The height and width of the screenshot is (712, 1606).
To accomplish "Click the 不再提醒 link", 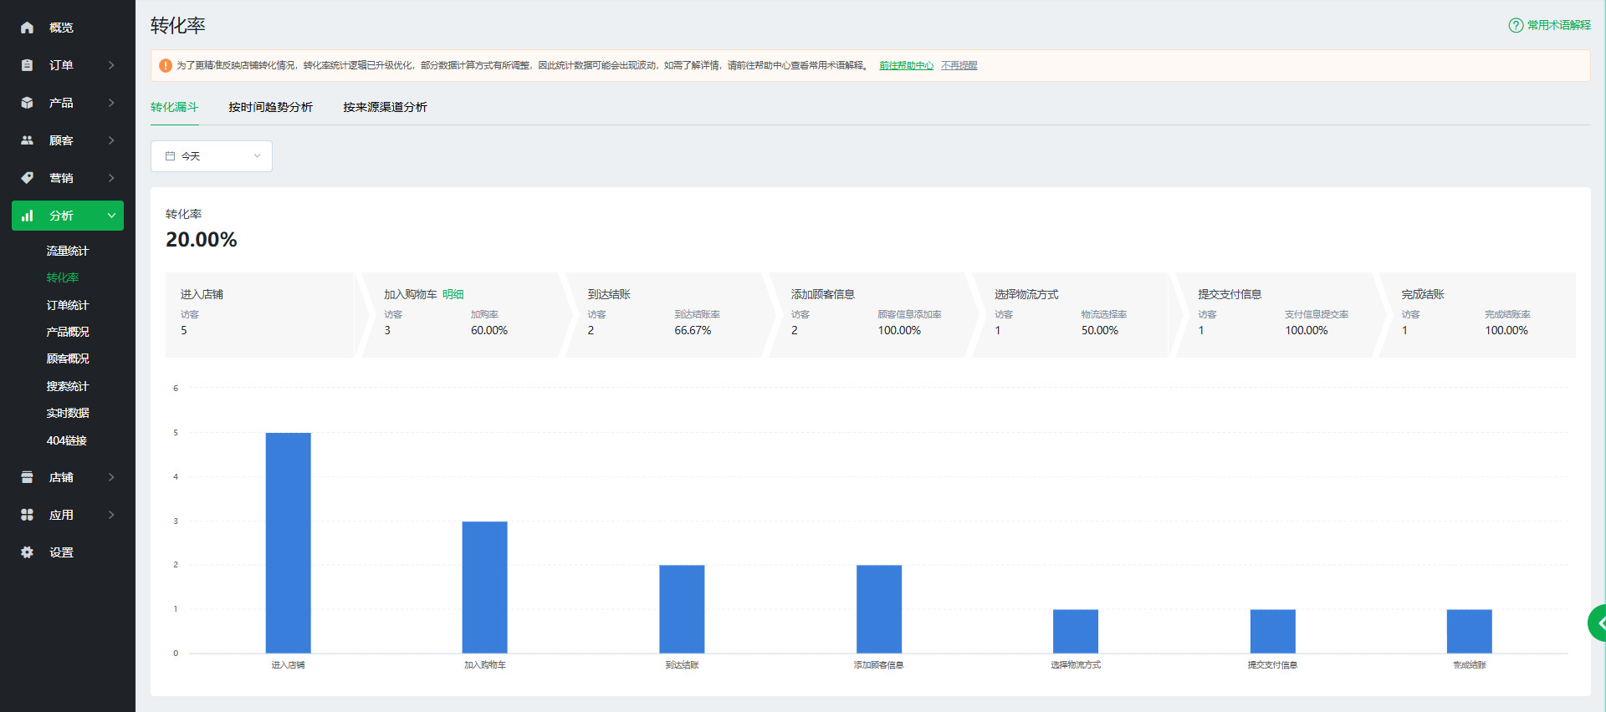I will coord(959,65).
